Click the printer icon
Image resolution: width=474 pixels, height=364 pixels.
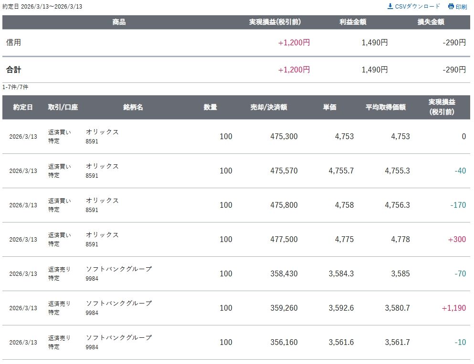pos(451,6)
